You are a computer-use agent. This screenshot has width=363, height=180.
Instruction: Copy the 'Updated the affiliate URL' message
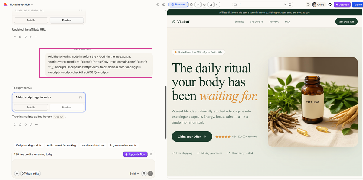pos(31,37)
